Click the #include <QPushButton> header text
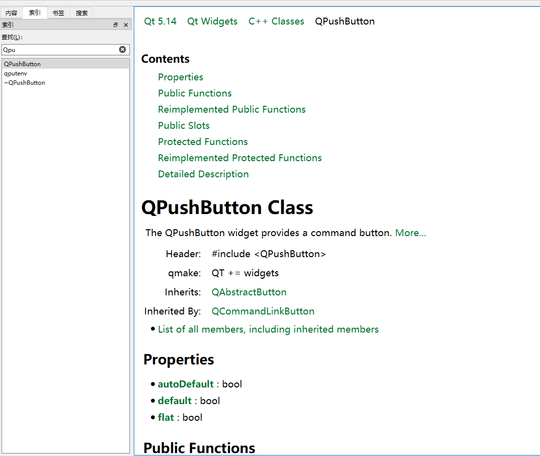Image resolution: width=540 pixels, height=456 pixels. (269, 254)
